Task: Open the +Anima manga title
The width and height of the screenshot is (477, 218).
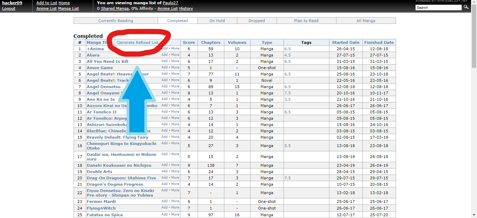Action: tap(95, 49)
